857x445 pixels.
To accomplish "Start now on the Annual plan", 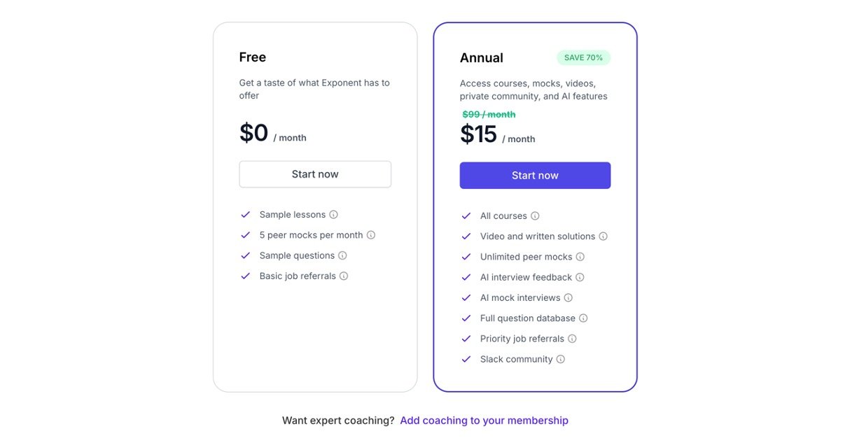I will 535,176.
